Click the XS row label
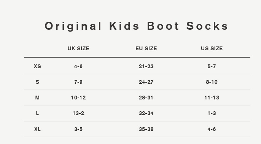This screenshot has height=144, width=261. point(37,66)
